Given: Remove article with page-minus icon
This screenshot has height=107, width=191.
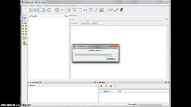Looking at the screenshot, I should (x=24, y=22).
